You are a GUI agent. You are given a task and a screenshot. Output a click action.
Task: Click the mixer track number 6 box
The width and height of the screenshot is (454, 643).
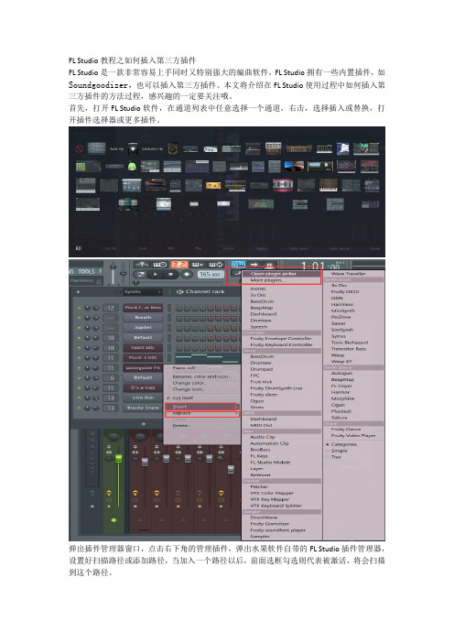coord(111,378)
